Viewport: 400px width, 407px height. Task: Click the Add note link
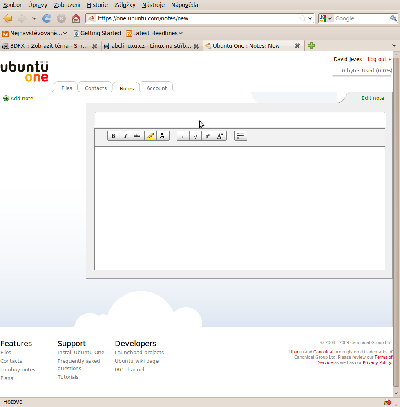(22, 99)
